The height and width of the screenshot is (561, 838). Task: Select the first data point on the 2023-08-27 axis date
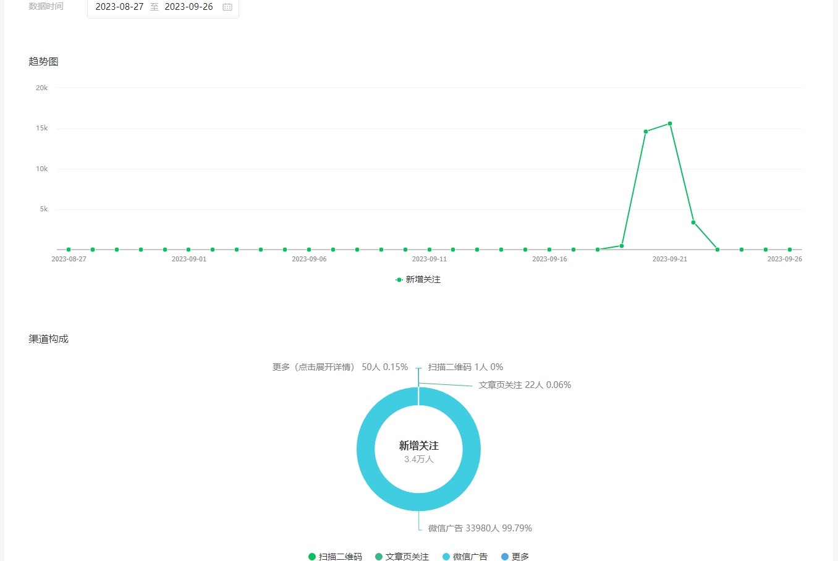tap(69, 250)
